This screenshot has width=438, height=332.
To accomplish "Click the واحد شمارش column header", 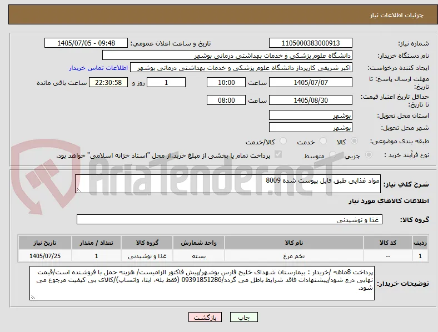I will pos(198,243).
